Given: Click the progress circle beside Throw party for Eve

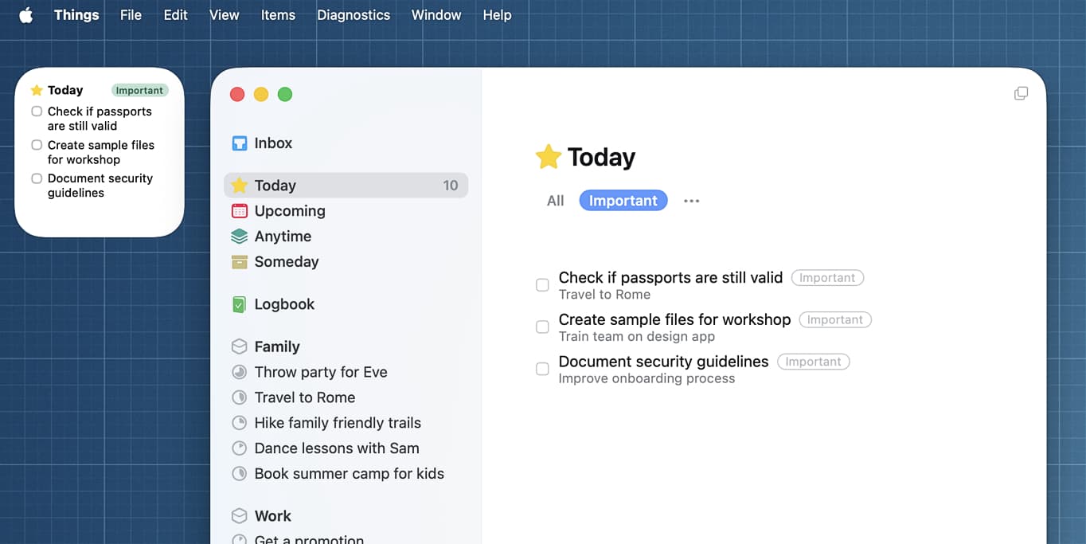Looking at the screenshot, I should 239,372.
